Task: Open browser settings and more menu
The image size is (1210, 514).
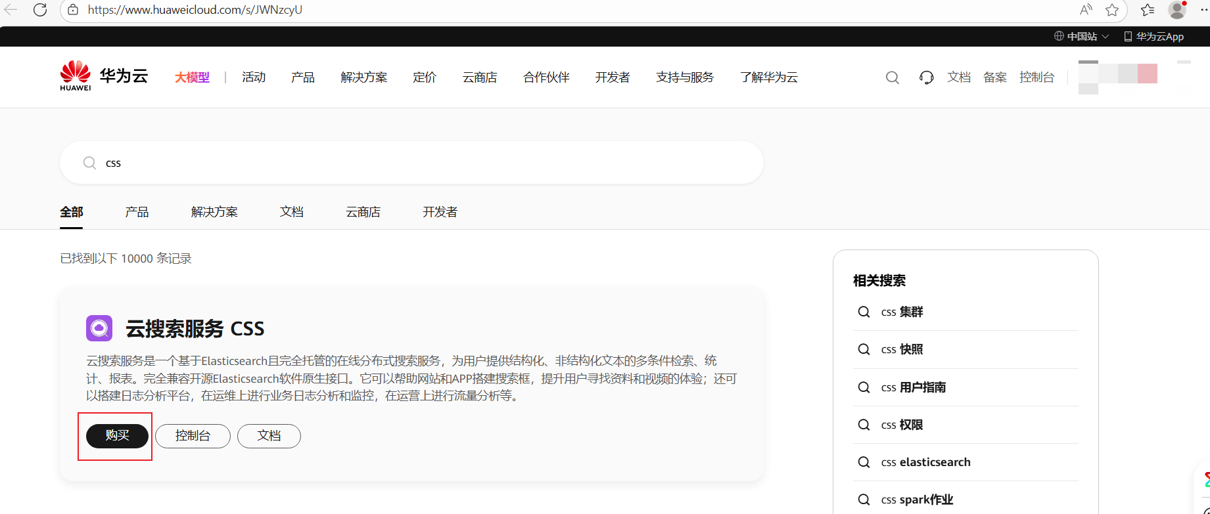Action: coord(1204,10)
